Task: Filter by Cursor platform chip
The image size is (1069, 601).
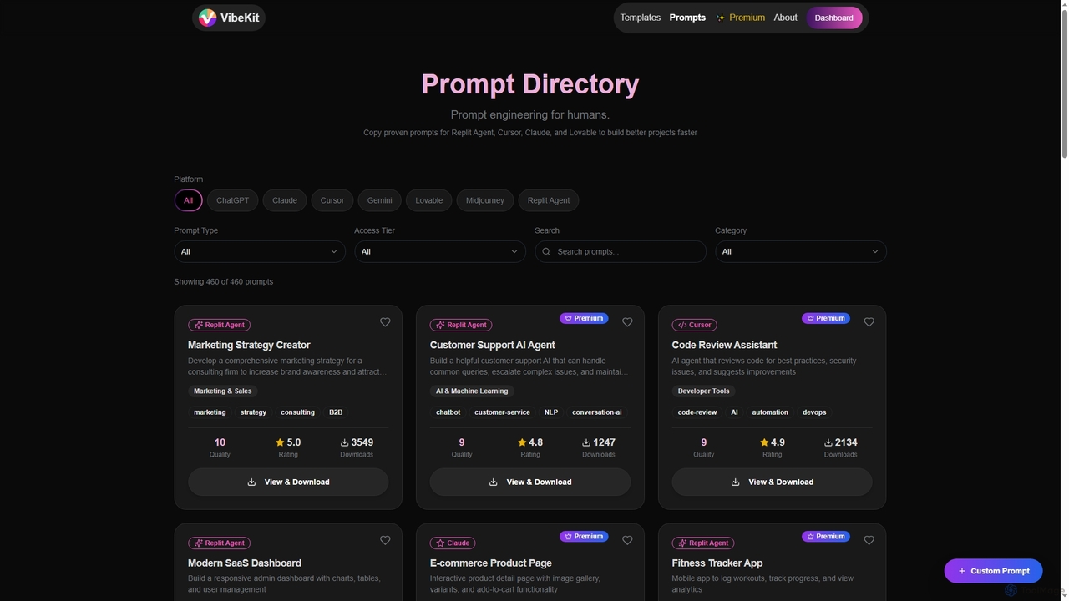Action: pos(332,200)
